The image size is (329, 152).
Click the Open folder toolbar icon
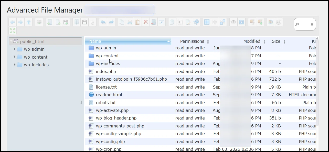76,22
